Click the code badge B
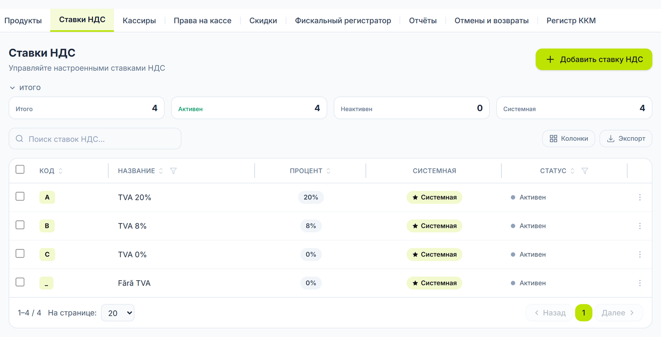Viewport: 661px width, 337px height. click(47, 226)
